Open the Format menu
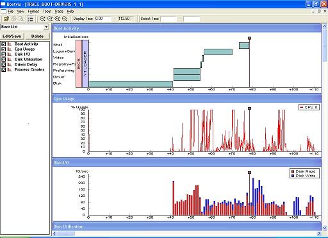The width and height of the screenshot is (328, 238). pyautogui.click(x=33, y=12)
